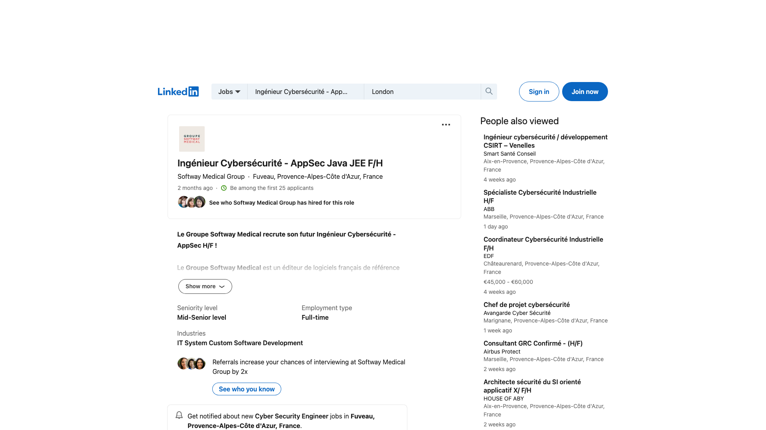
Task: Click hired employees avatar group near job title
Action: [191, 202]
